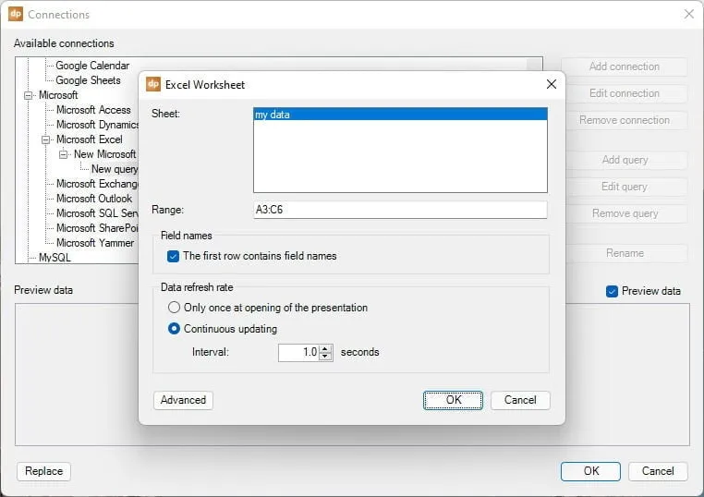Viewport: 704px width, 497px height.
Task: Click the Remove query button
Action: coord(624,213)
